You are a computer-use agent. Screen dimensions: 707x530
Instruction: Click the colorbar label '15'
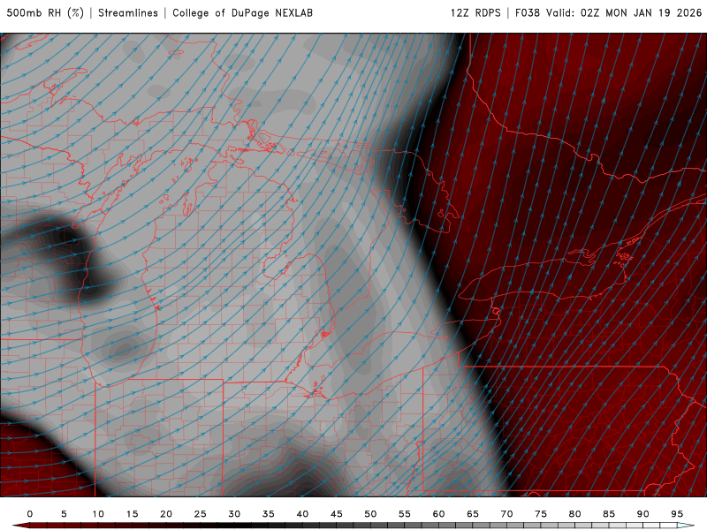click(x=132, y=514)
